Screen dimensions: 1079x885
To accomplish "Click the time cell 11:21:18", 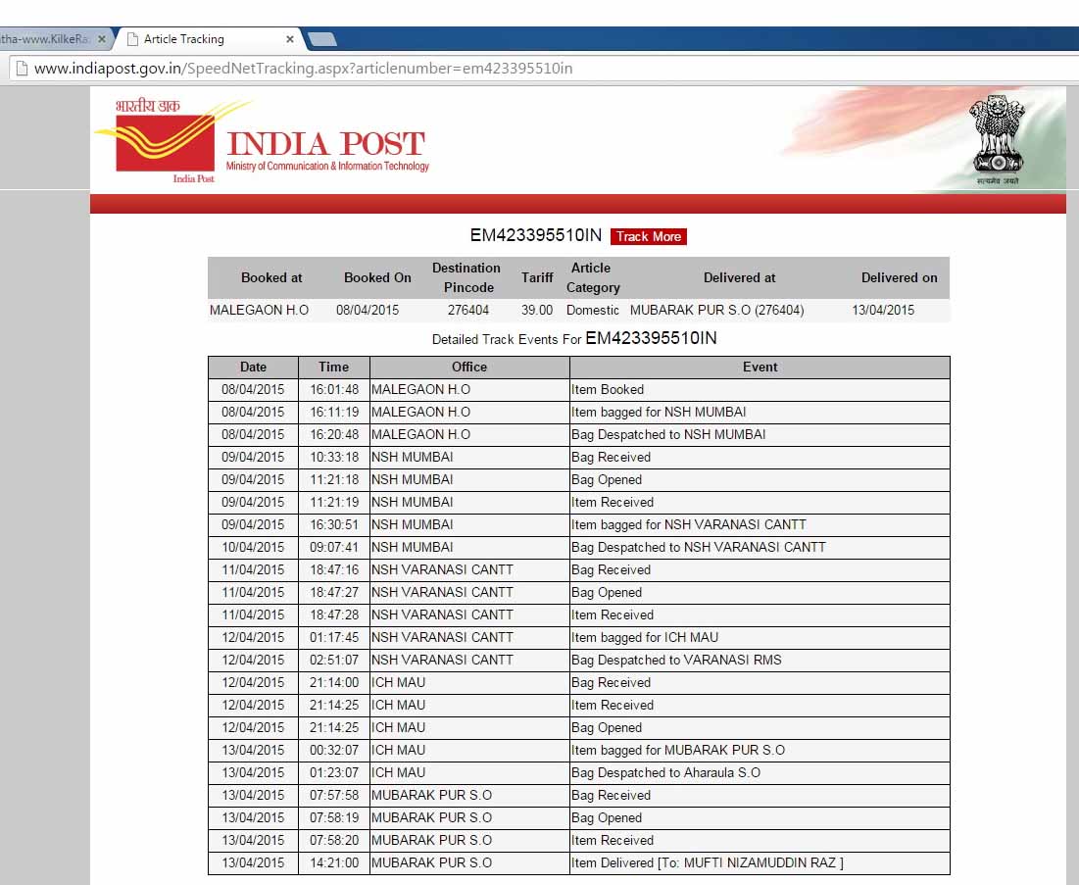I will (334, 479).
